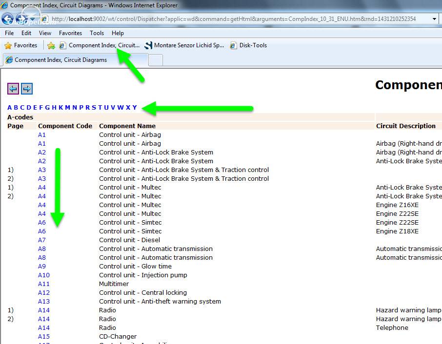Jump to letter W codes
The width and height of the screenshot is (442, 344).
[x=121, y=108]
